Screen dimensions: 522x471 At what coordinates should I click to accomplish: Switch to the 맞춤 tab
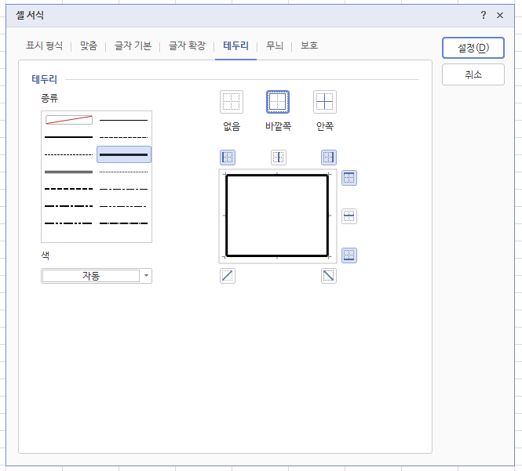tap(89, 45)
